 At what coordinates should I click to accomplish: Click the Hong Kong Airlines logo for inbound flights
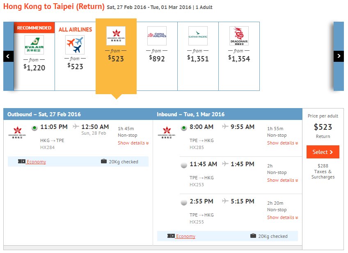point(167,132)
